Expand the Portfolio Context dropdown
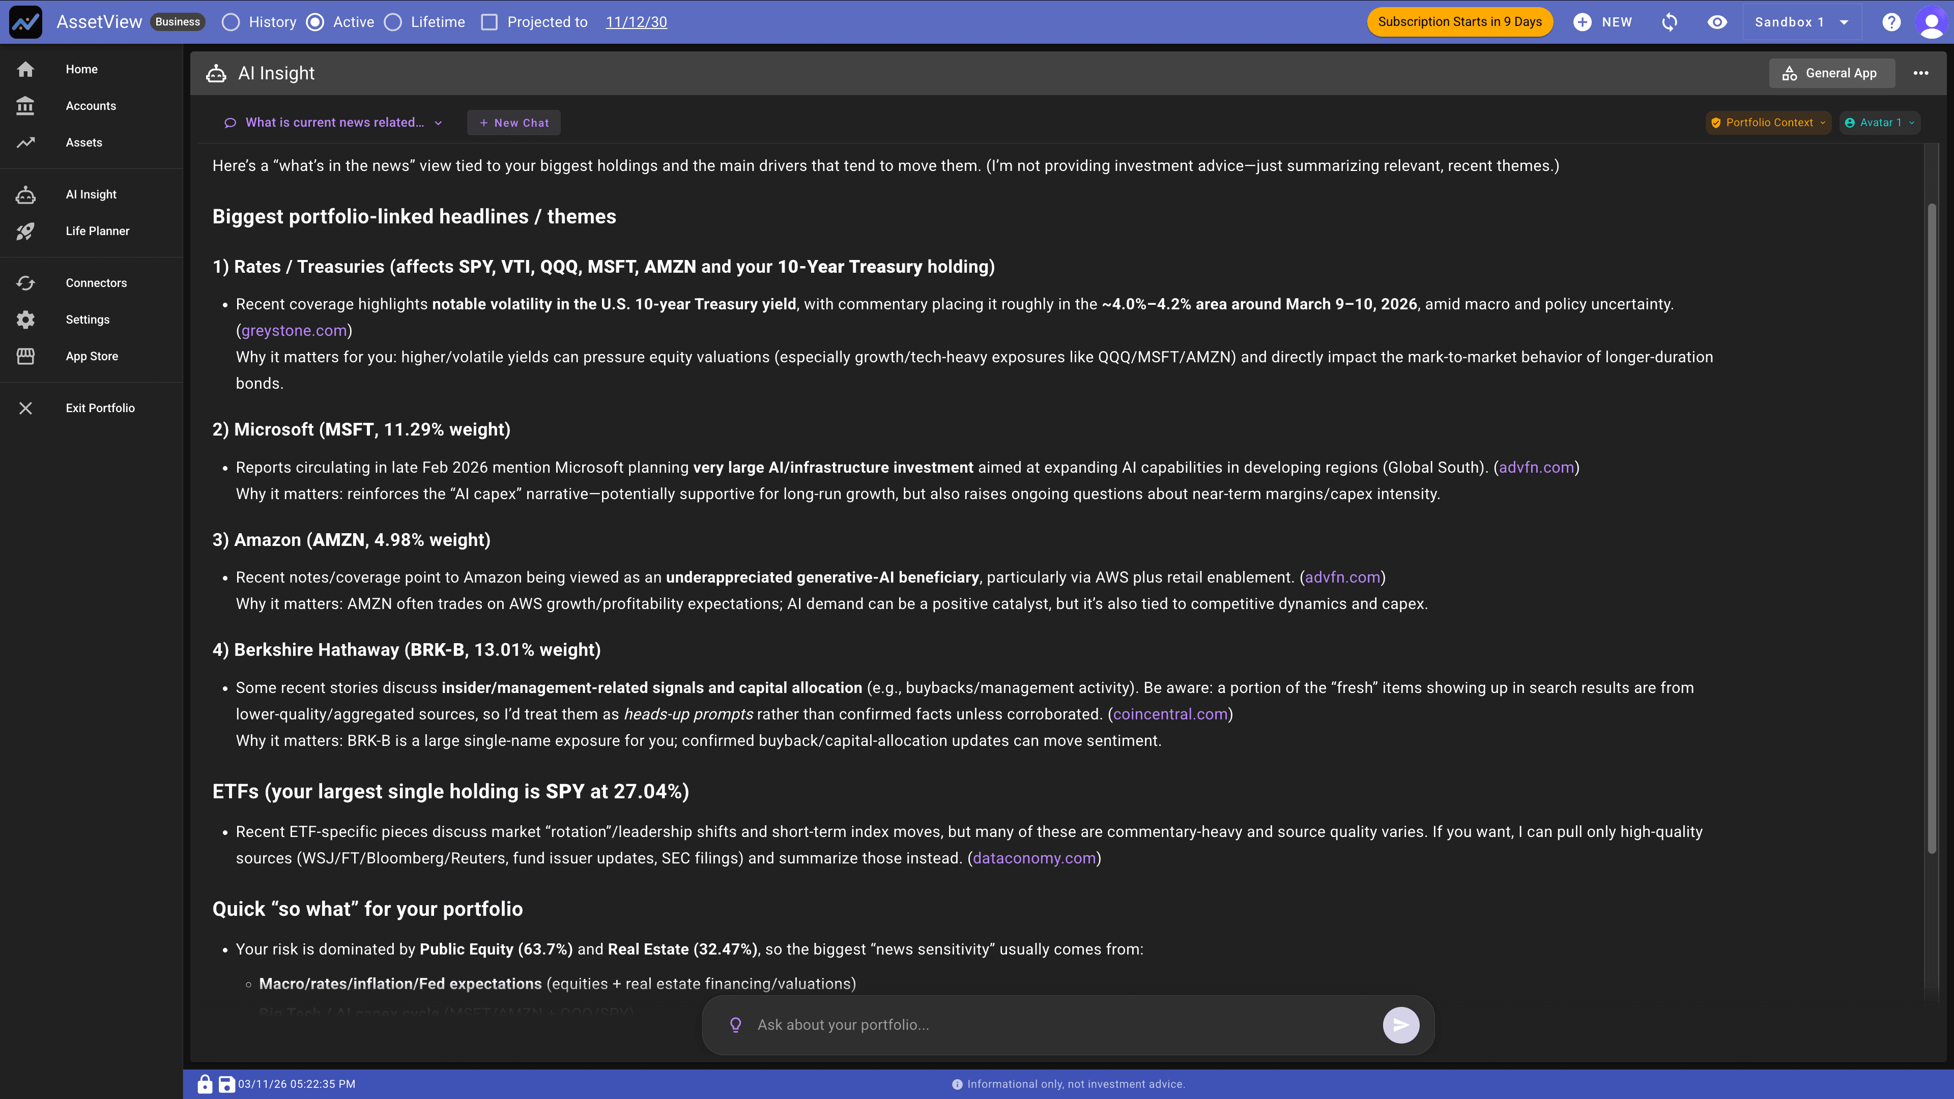Image resolution: width=1954 pixels, height=1099 pixels. [x=1768, y=123]
